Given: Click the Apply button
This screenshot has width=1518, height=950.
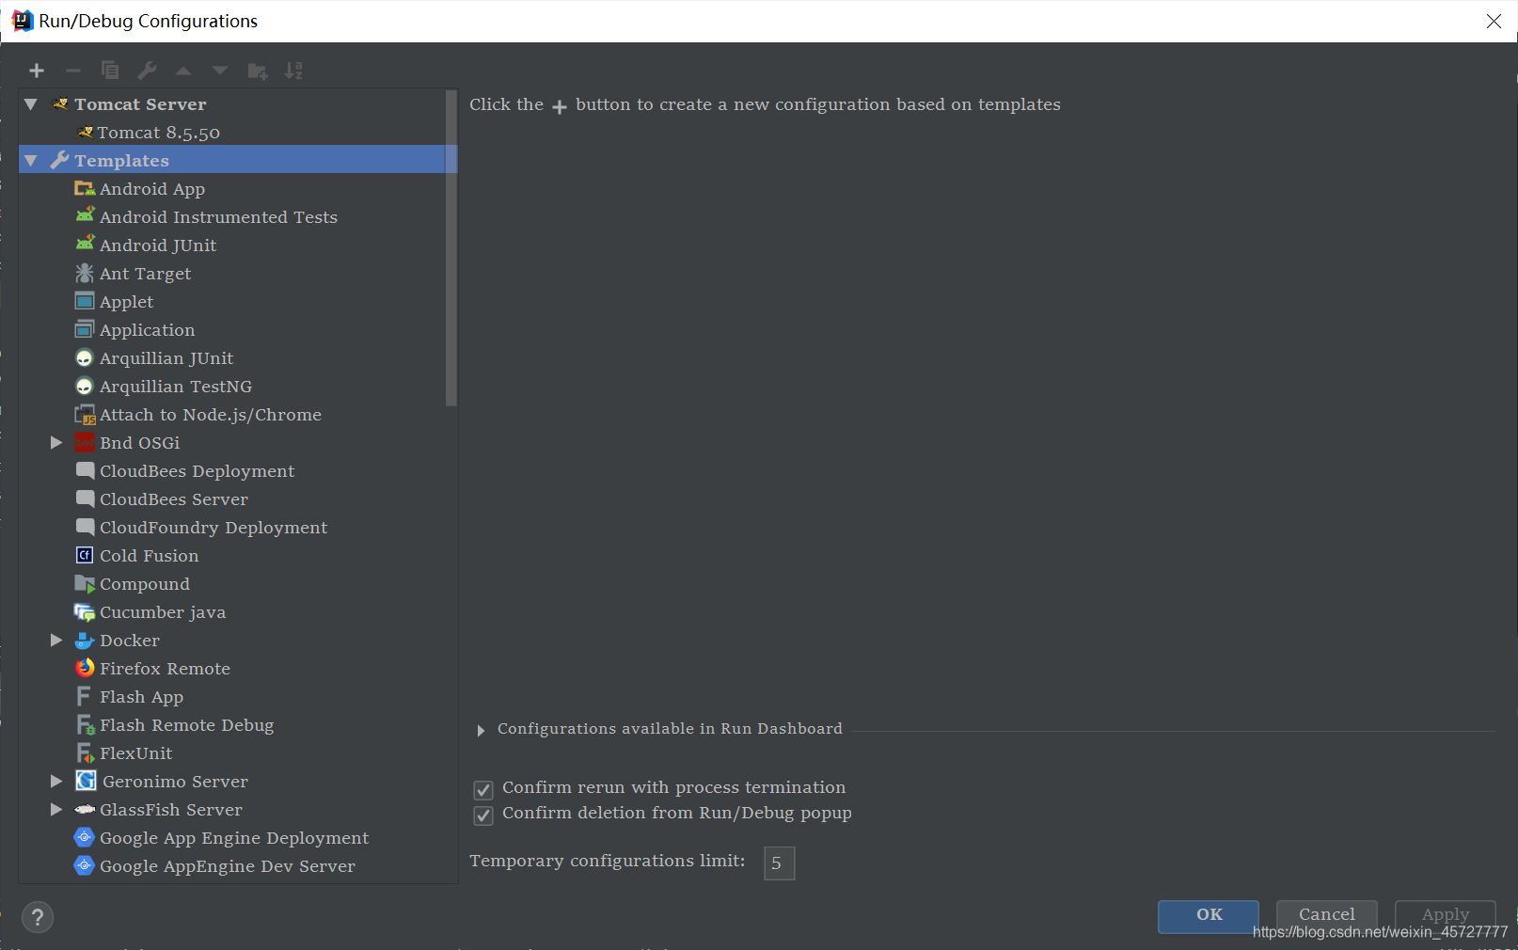Looking at the screenshot, I should click(x=1444, y=914).
